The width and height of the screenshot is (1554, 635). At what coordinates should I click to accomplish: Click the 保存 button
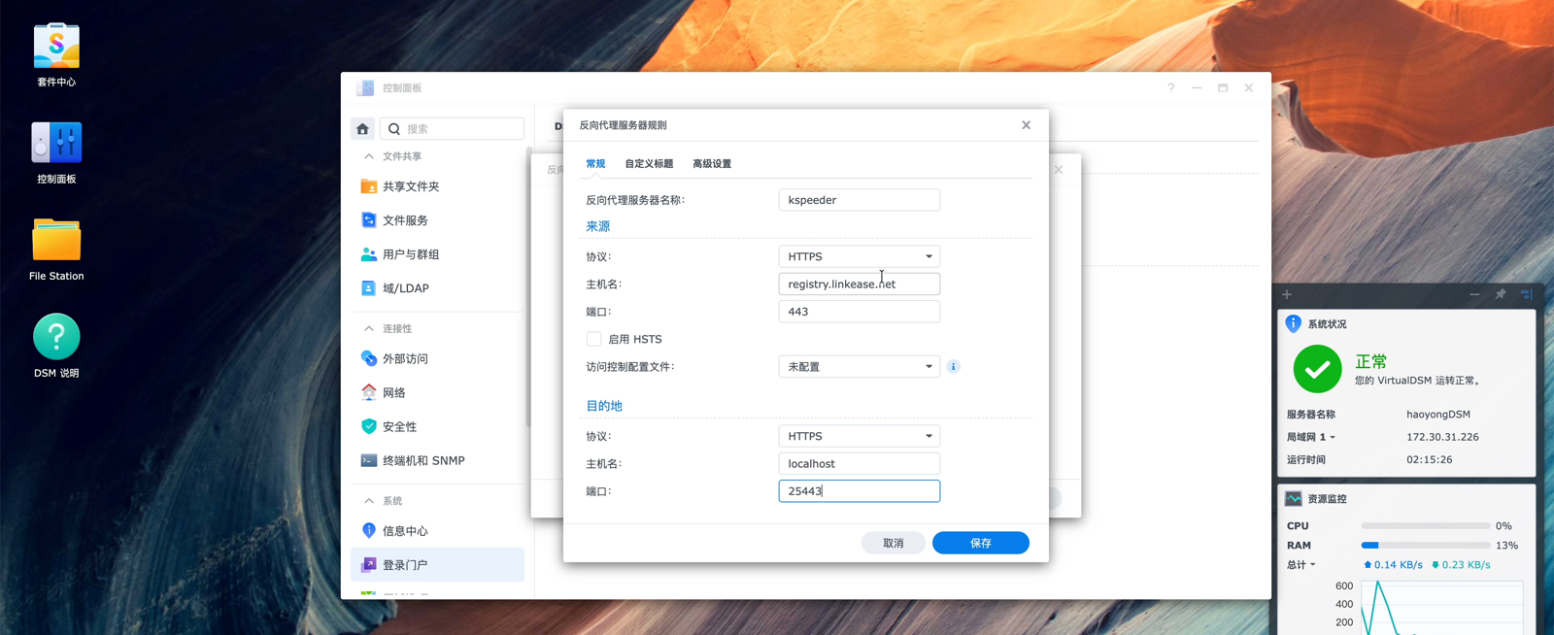point(981,543)
